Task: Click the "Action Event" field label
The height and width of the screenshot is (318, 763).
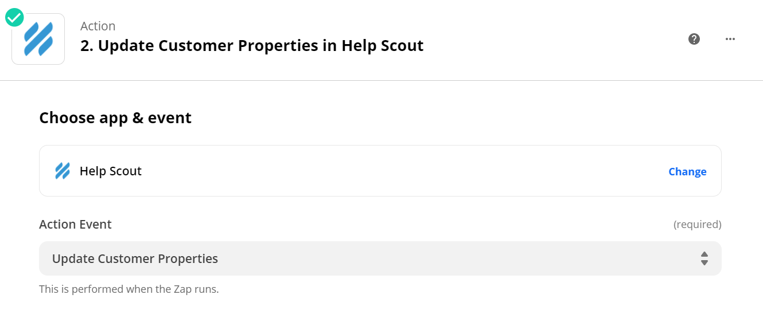Action: pos(75,224)
